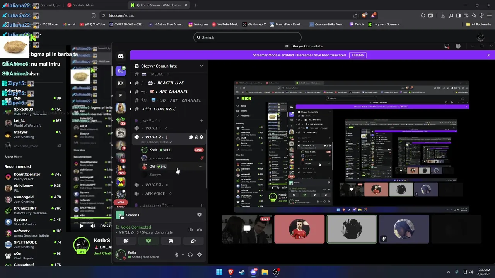
Task: Open a new browser tab
Action: 195,5
